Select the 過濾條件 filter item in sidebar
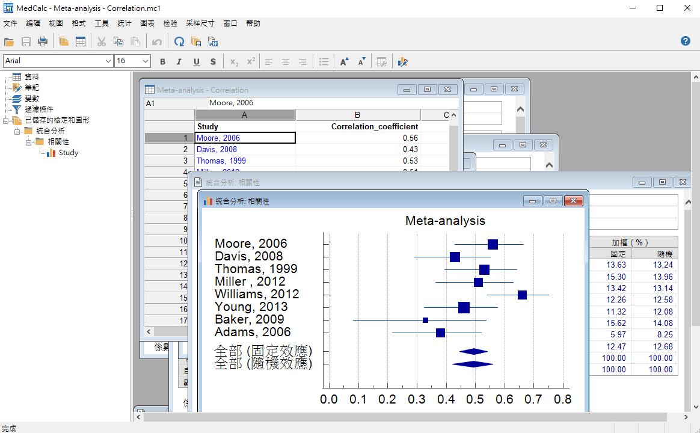 (x=39, y=109)
